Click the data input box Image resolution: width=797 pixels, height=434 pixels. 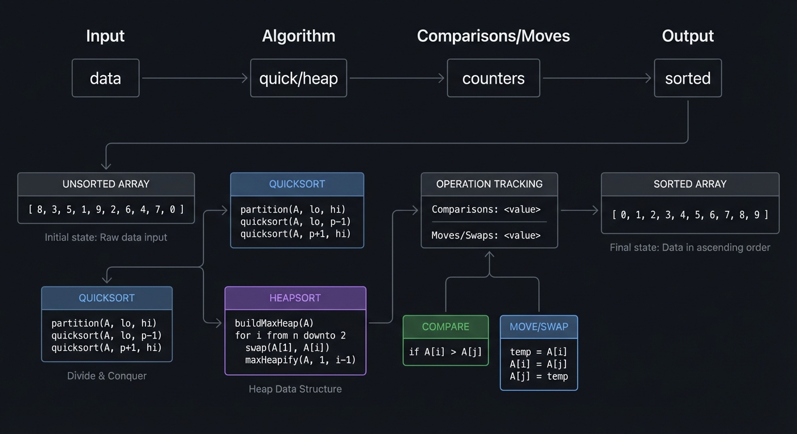click(x=105, y=78)
